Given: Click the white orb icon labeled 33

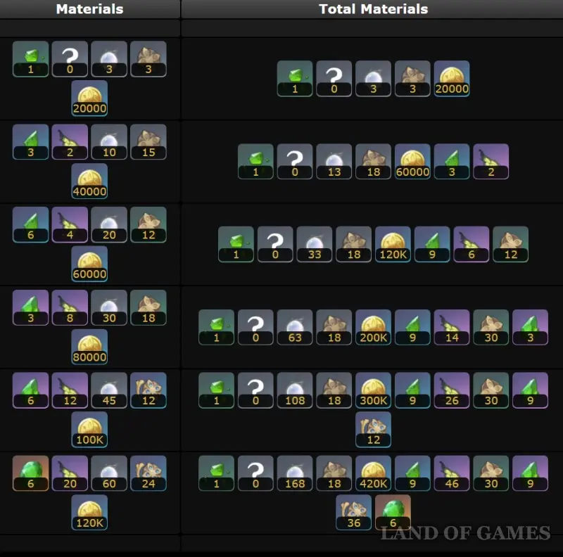Looking at the screenshot, I should pyautogui.click(x=315, y=244).
